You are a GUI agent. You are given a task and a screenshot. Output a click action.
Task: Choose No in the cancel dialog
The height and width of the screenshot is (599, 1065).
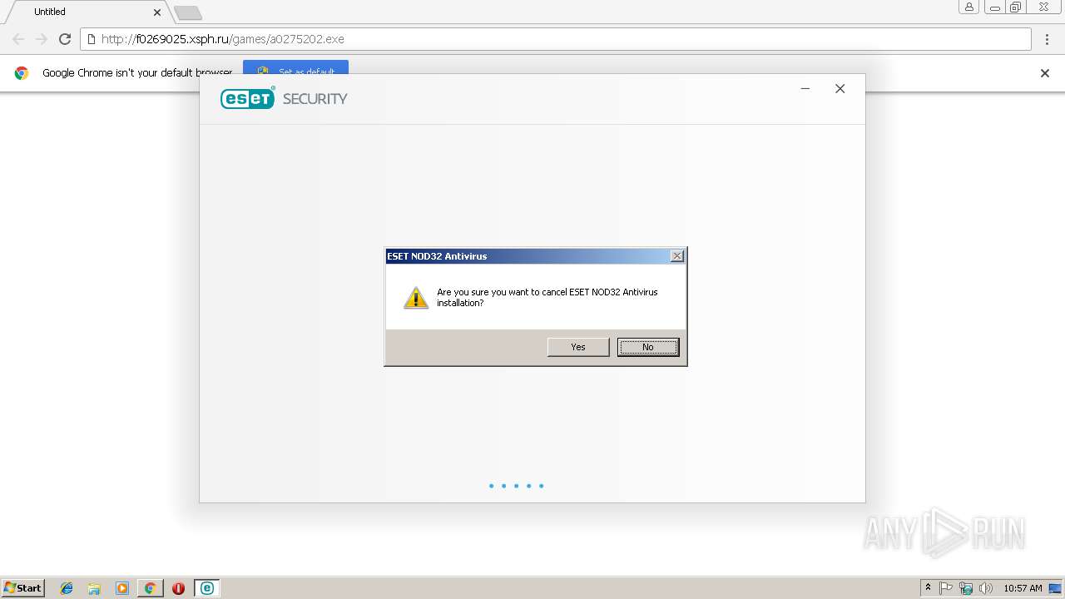(648, 347)
